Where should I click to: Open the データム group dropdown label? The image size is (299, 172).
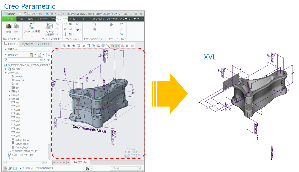[121, 39]
